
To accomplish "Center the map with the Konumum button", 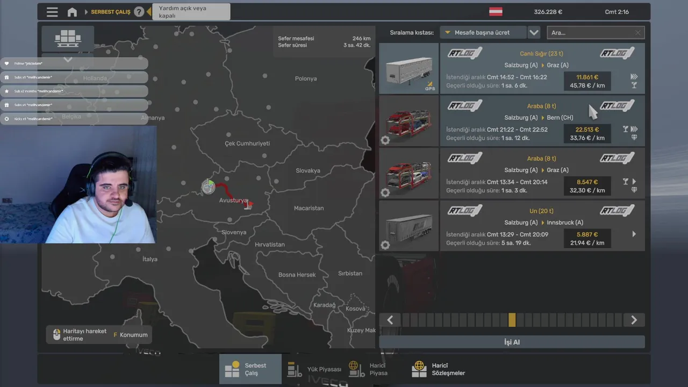I will click(x=130, y=334).
